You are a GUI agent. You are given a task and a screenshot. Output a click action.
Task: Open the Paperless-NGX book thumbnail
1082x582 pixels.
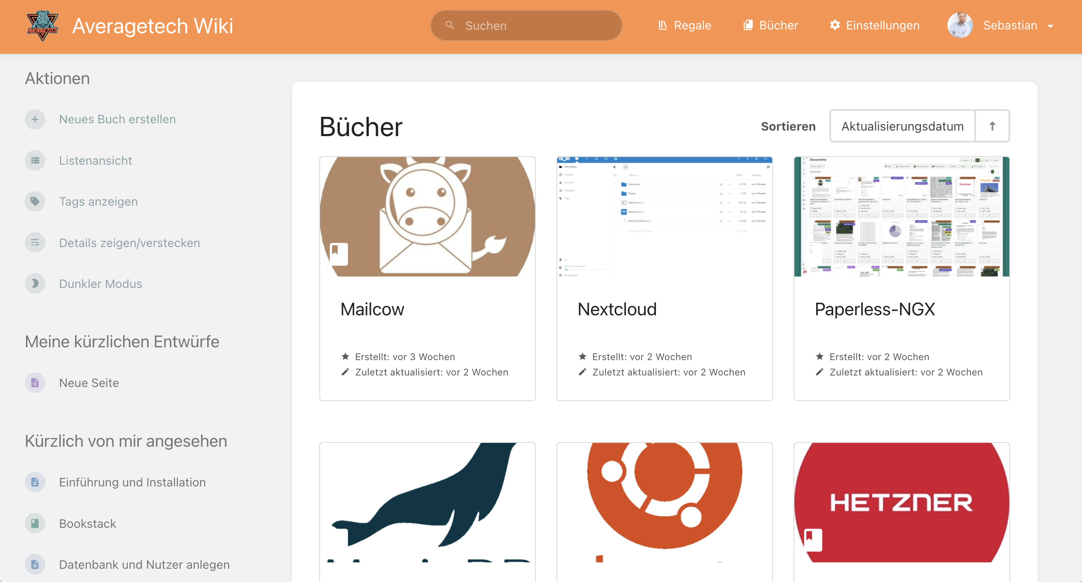[902, 217]
